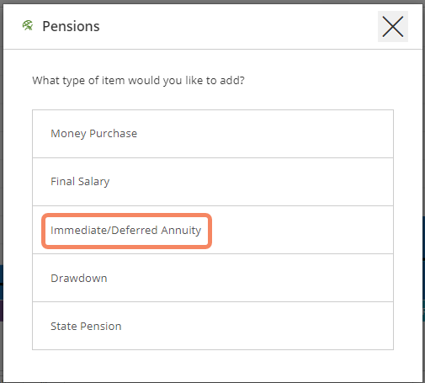Click the word 'Annuity' in the third option
Image resolution: width=425 pixels, height=383 pixels.
point(181,231)
